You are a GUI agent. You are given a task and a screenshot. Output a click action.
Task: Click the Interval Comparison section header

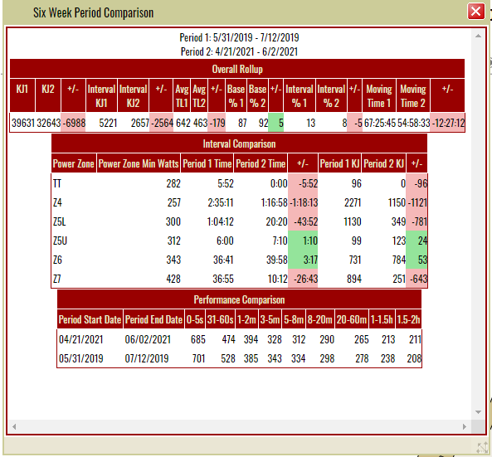pos(239,143)
